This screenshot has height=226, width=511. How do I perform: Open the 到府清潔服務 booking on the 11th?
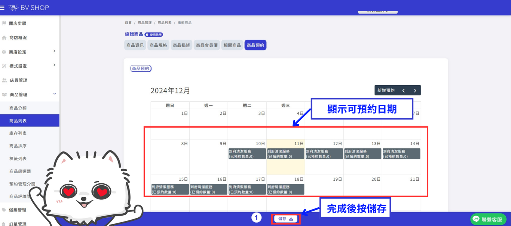tap(285, 154)
